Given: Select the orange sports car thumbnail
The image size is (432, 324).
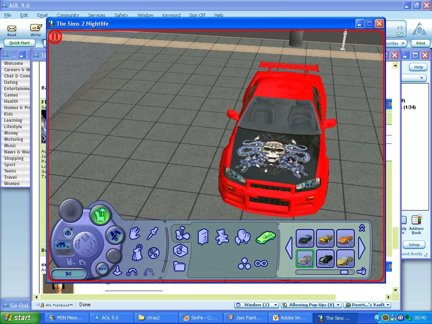Looking at the screenshot, I should pos(345,239).
